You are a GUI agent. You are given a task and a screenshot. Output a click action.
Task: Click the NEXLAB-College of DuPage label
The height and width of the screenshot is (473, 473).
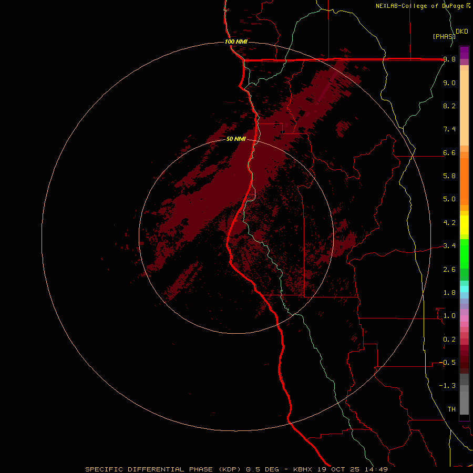[420, 6]
